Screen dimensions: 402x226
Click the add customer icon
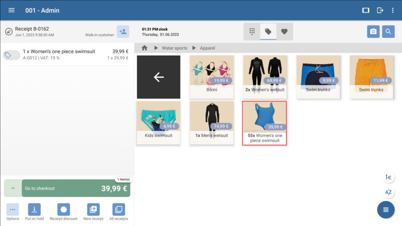click(123, 32)
